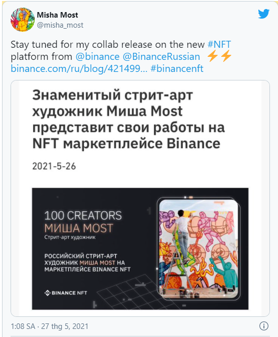Open the tweet timestamp 1:08 SA
The image size is (278, 337).
pos(50,326)
